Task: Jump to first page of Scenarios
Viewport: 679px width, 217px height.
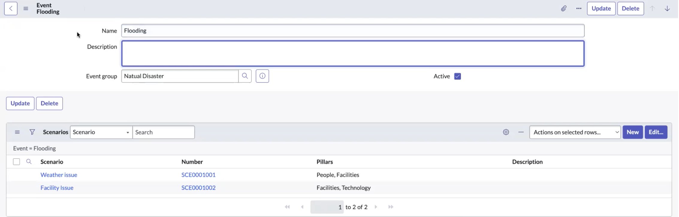Action: tap(287, 207)
